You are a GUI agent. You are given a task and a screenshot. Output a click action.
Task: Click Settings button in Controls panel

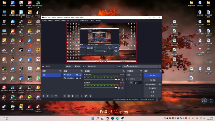(x=152, y=92)
